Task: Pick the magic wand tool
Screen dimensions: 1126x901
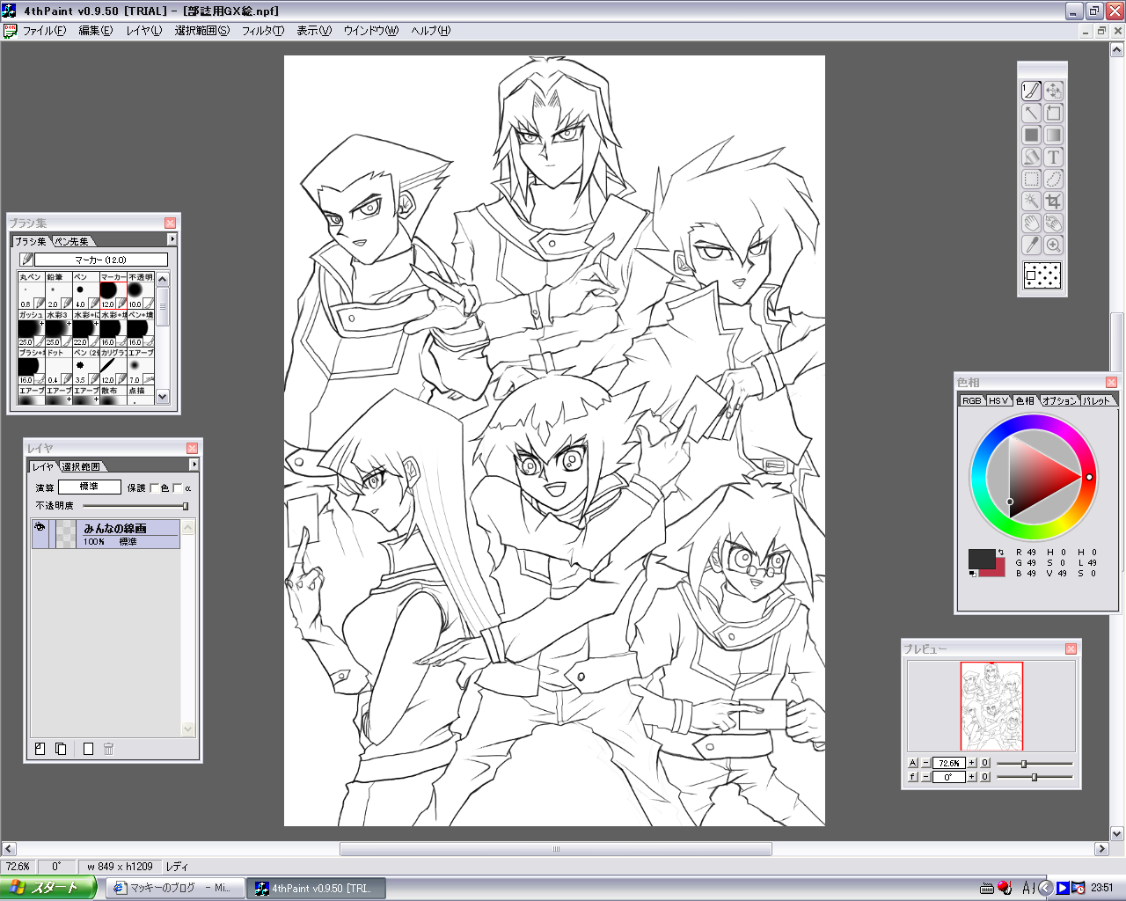Action: coord(1032,201)
